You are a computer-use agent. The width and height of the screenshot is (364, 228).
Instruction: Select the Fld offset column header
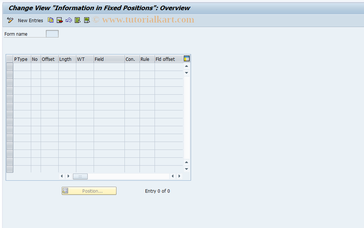(x=169, y=59)
